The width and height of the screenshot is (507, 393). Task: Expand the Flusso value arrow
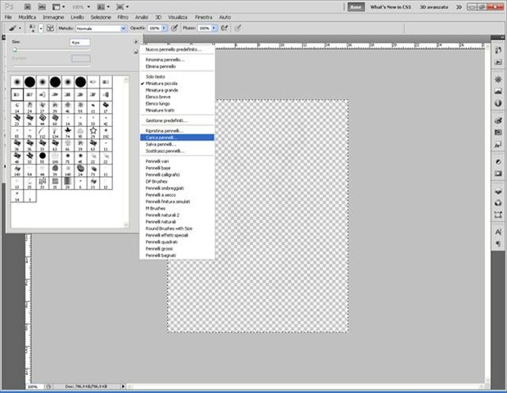click(214, 29)
